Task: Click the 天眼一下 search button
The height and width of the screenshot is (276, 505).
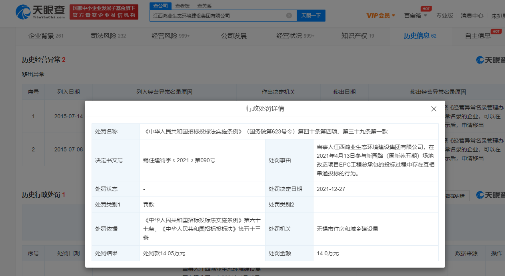Action: (311, 16)
